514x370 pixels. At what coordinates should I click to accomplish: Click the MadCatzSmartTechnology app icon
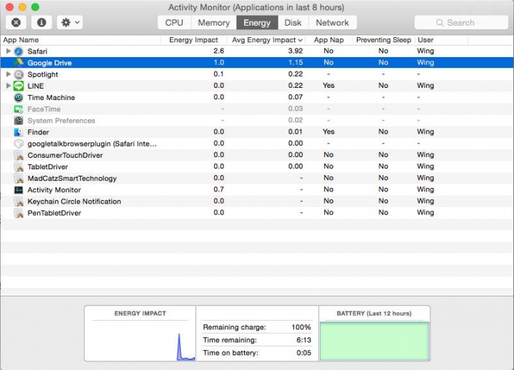[x=19, y=178]
